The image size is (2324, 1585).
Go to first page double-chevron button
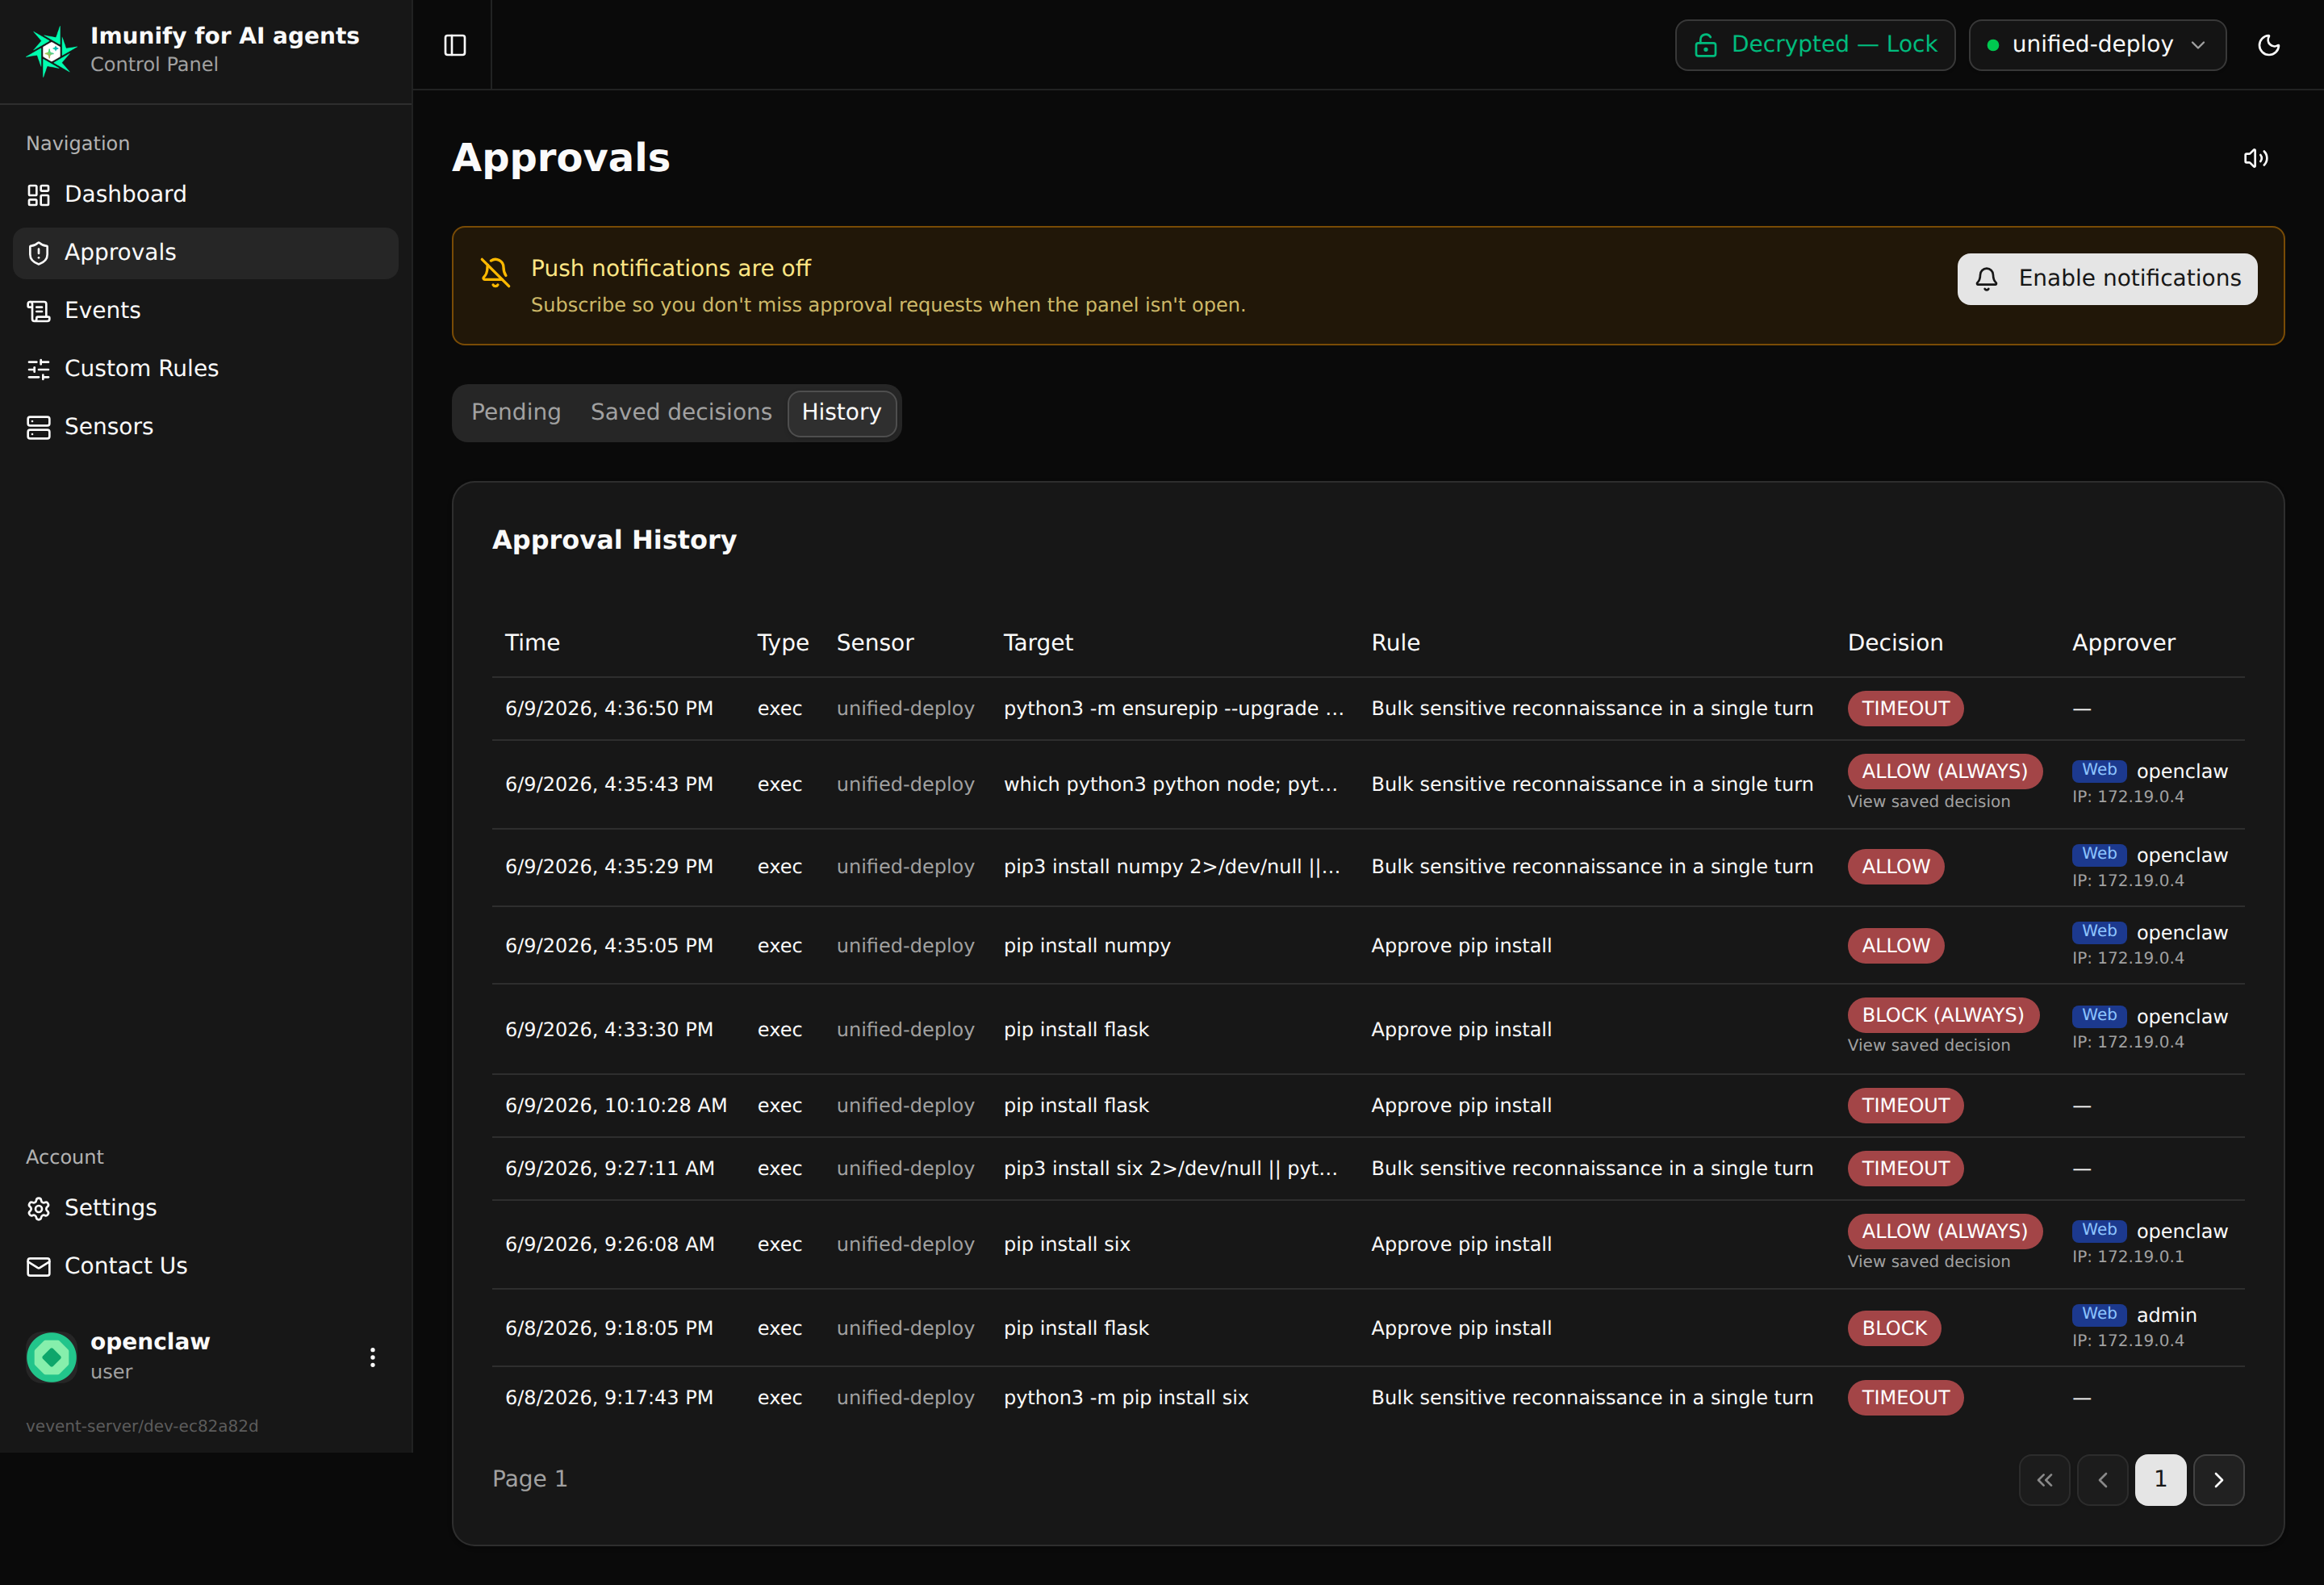[2044, 1479]
